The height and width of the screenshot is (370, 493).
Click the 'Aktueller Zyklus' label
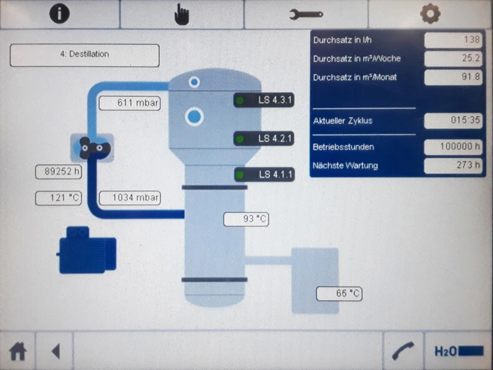coord(343,121)
